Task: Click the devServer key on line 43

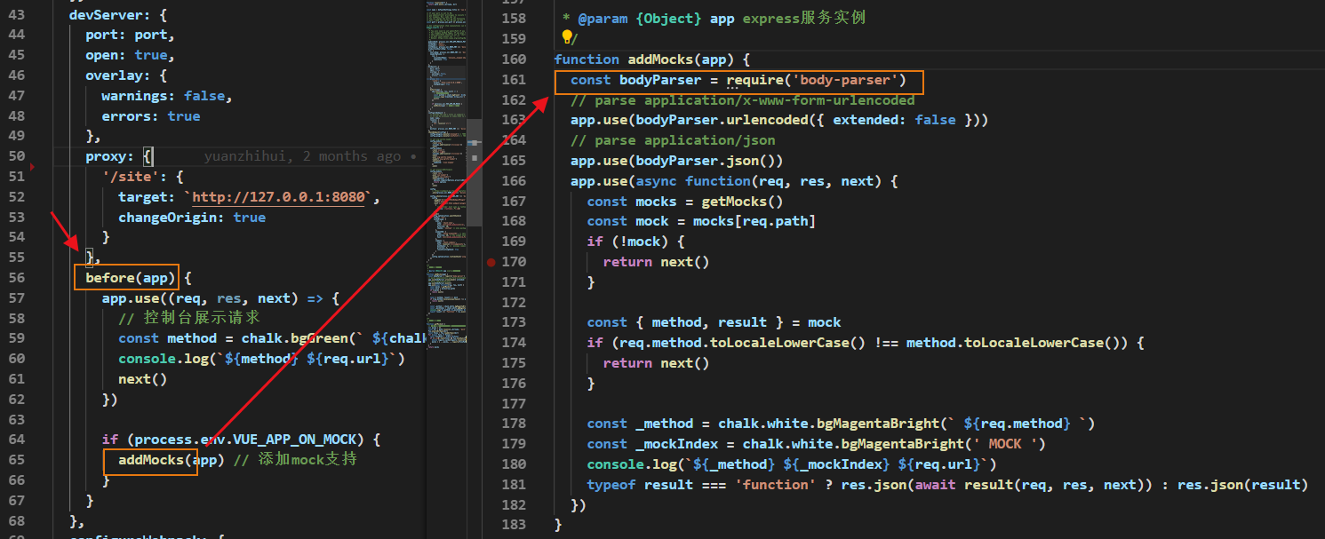Action: tap(106, 15)
